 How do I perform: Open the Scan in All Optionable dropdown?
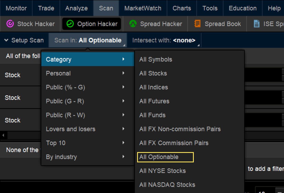tap(88, 40)
